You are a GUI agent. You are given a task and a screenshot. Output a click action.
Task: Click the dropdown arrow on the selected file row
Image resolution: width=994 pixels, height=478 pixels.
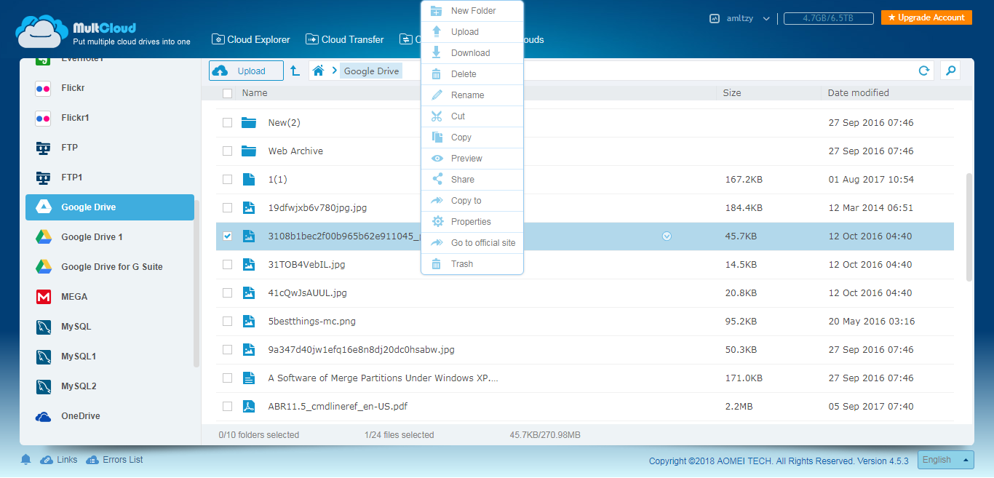(667, 236)
